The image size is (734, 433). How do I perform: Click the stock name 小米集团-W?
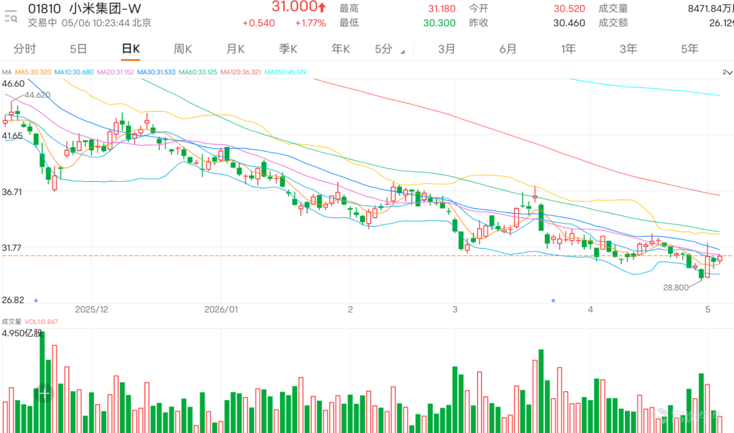(x=105, y=9)
